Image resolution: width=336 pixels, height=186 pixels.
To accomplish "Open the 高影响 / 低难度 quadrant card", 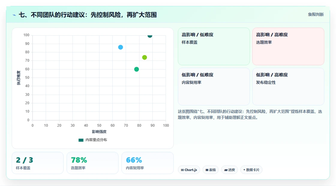I will pyautogui.click(x=214, y=46).
